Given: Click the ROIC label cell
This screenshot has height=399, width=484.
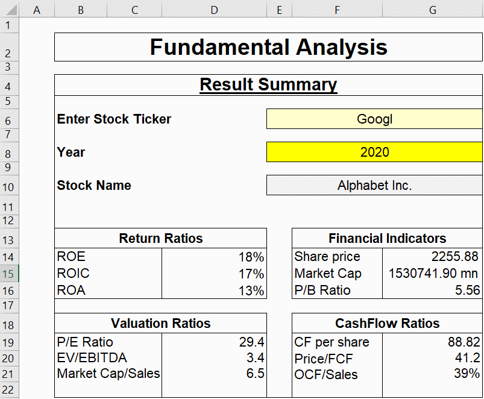Looking at the screenshot, I should [x=108, y=274].
